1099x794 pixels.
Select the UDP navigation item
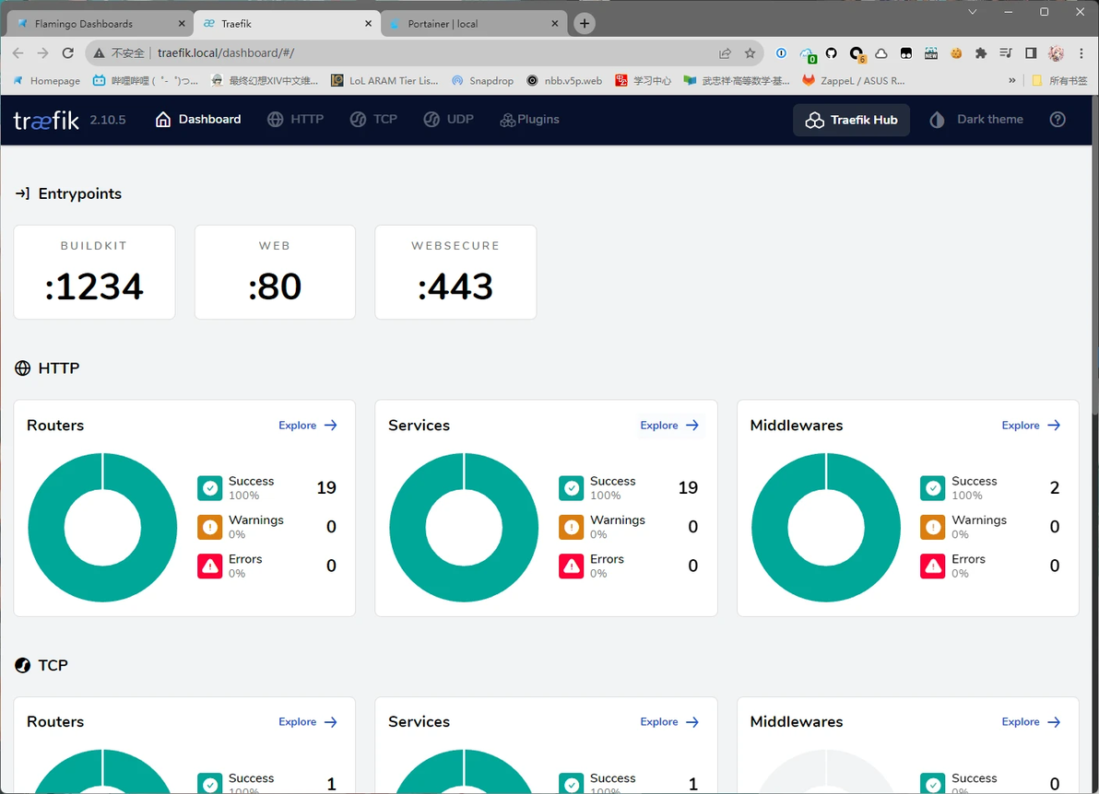click(449, 120)
